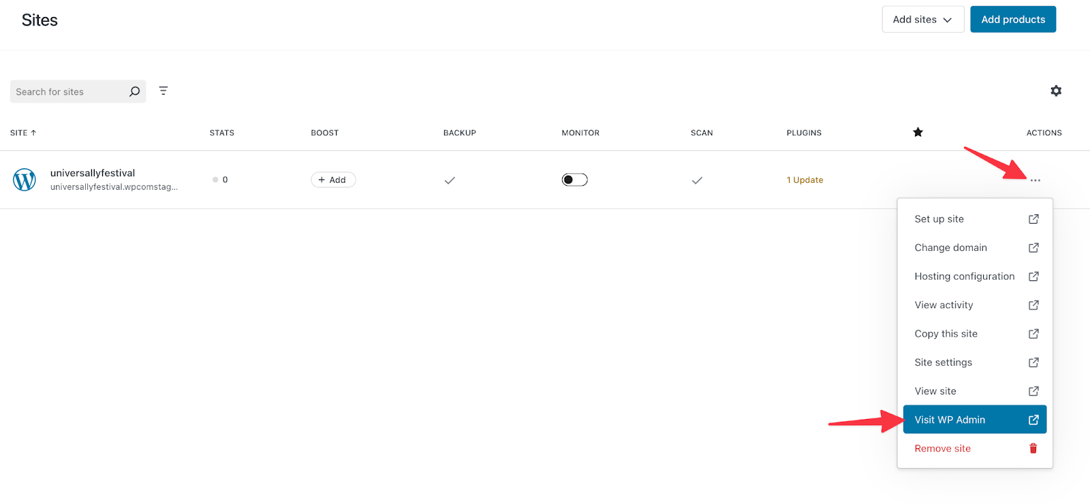
Task: Click the Boost Add button
Action: coord(333,180)
